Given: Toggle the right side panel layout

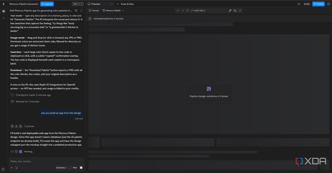Looking at the screenshot, I should click(x=329, y=4).
